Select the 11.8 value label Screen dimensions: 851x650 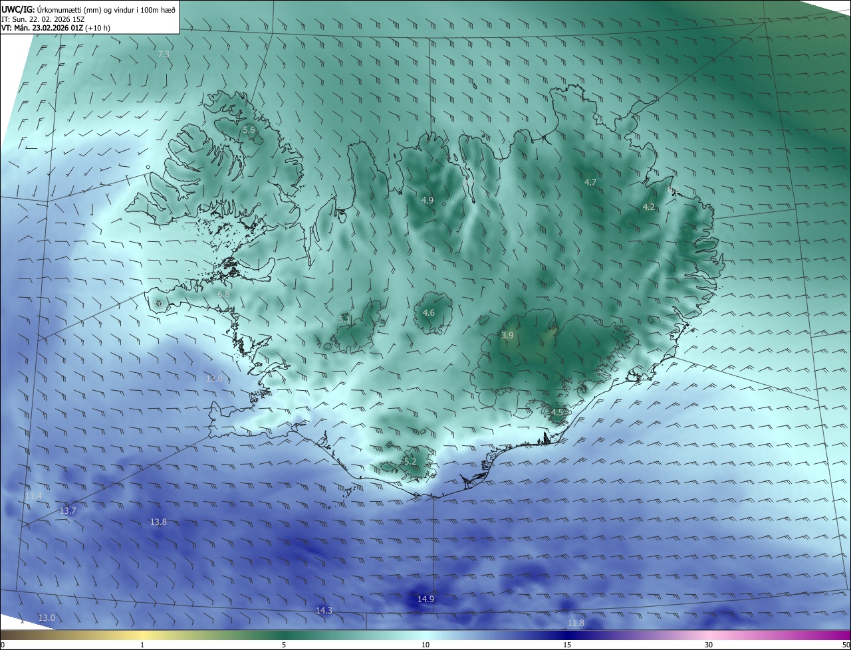pyautogui.click(x=576, y=623)
